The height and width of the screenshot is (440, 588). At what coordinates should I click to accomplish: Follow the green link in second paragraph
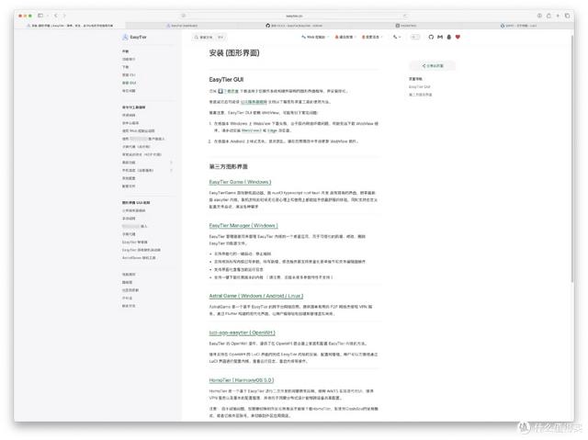click(x=254, y=102)
